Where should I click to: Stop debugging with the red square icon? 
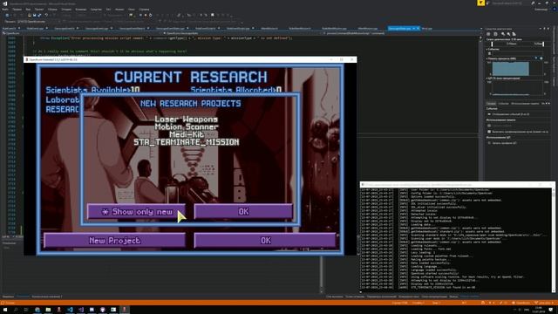pyautogui.click(x=146, y=16)
